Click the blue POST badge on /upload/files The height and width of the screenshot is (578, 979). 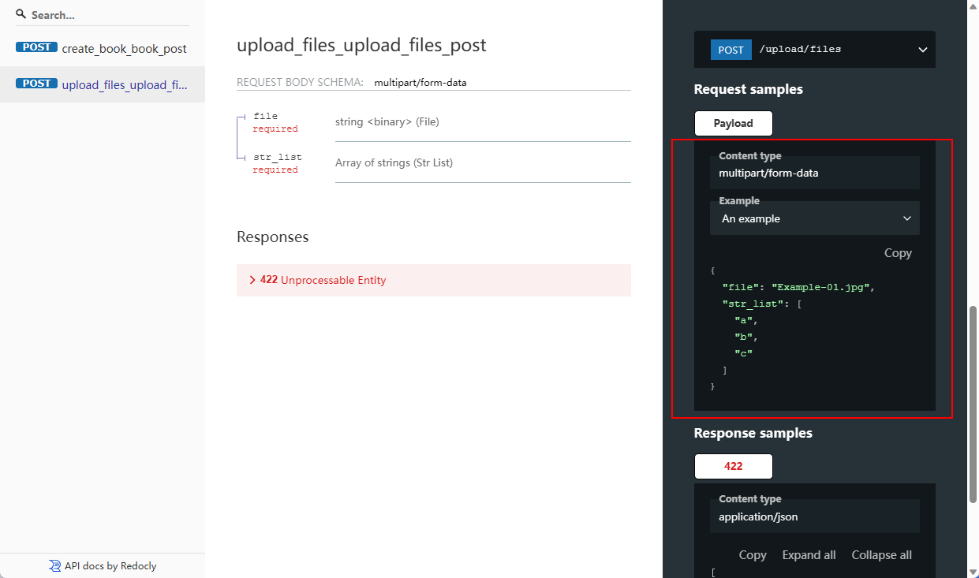[731, 50]
